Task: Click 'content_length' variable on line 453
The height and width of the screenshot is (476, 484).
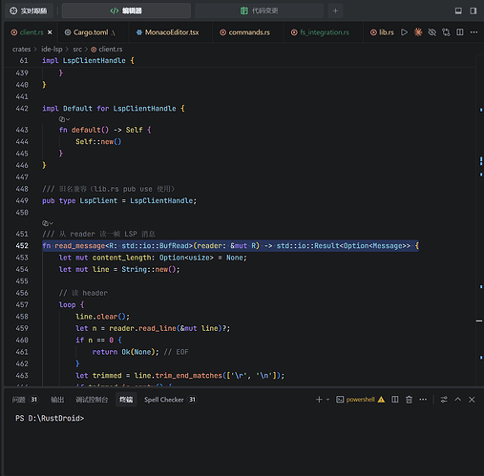Action: pyautogui.click(x=121, y=258)
